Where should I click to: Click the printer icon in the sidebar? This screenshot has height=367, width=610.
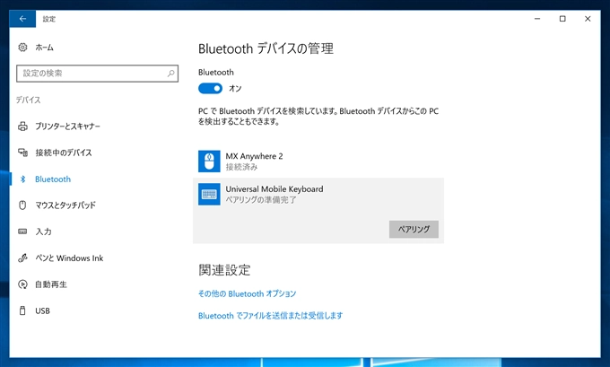(22, 127)
